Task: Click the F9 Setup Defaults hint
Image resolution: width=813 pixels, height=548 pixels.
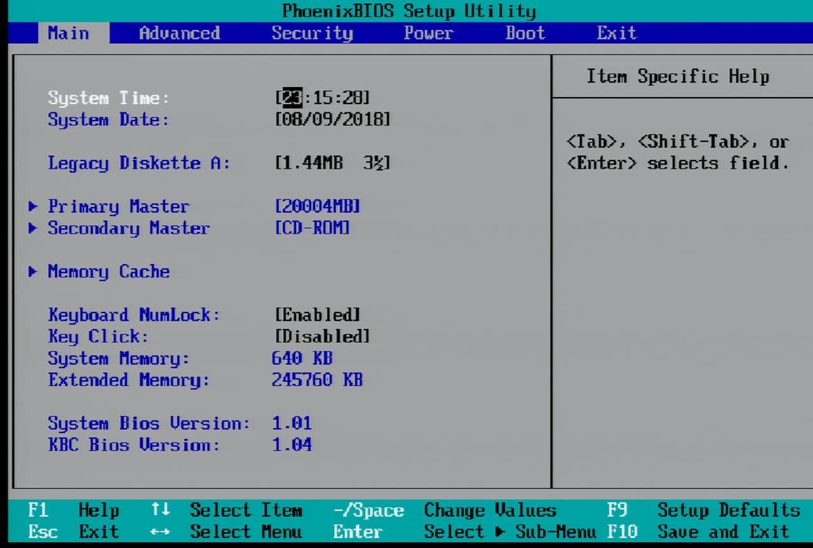Action: click(703, 510)
